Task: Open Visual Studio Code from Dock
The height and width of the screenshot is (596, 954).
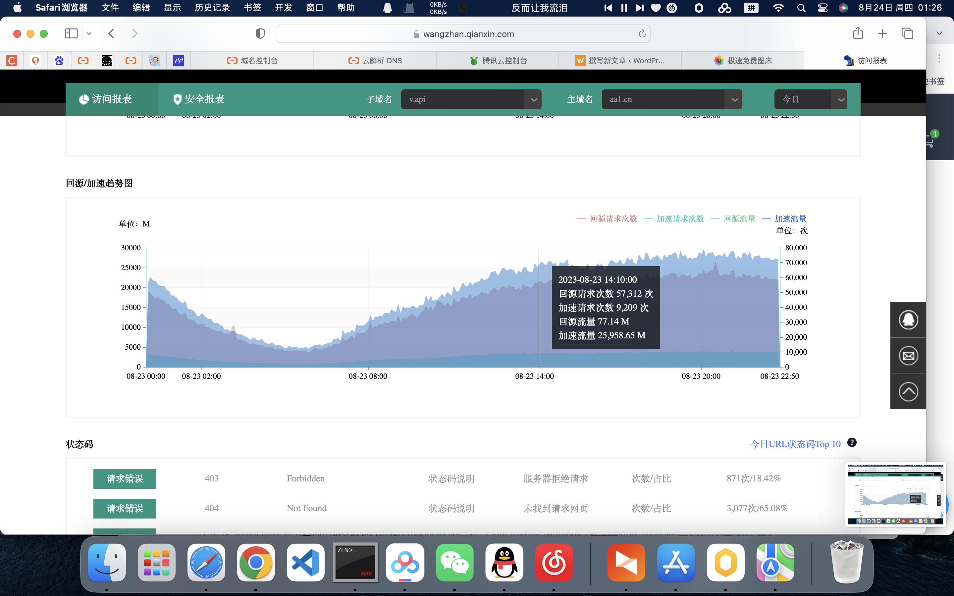Action: pyautogui.click(x=305, y=563)
